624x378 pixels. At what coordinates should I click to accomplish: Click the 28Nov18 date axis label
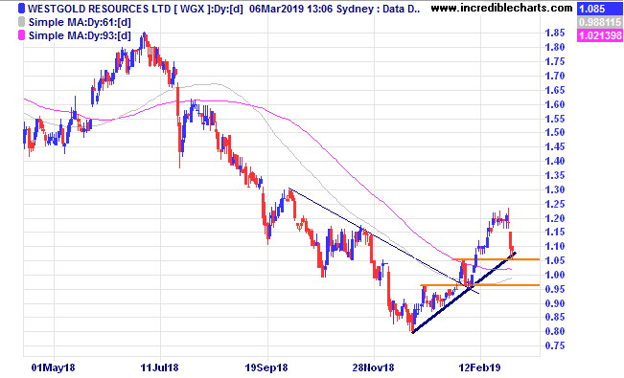point(373,367)
